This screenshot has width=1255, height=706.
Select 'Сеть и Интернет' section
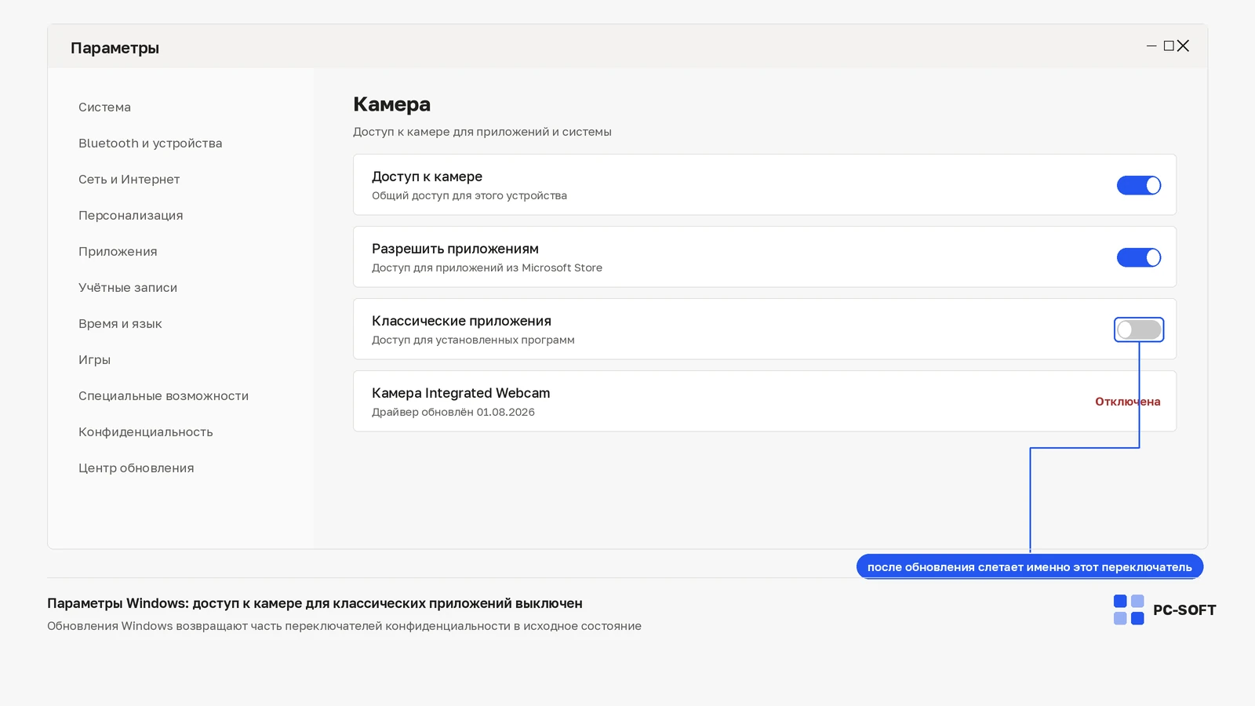[129, 180]
